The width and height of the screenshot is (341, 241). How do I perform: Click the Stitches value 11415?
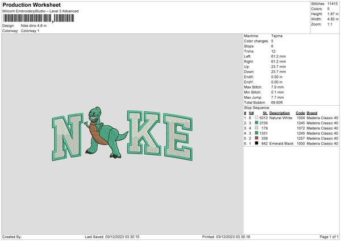point(332,4)
